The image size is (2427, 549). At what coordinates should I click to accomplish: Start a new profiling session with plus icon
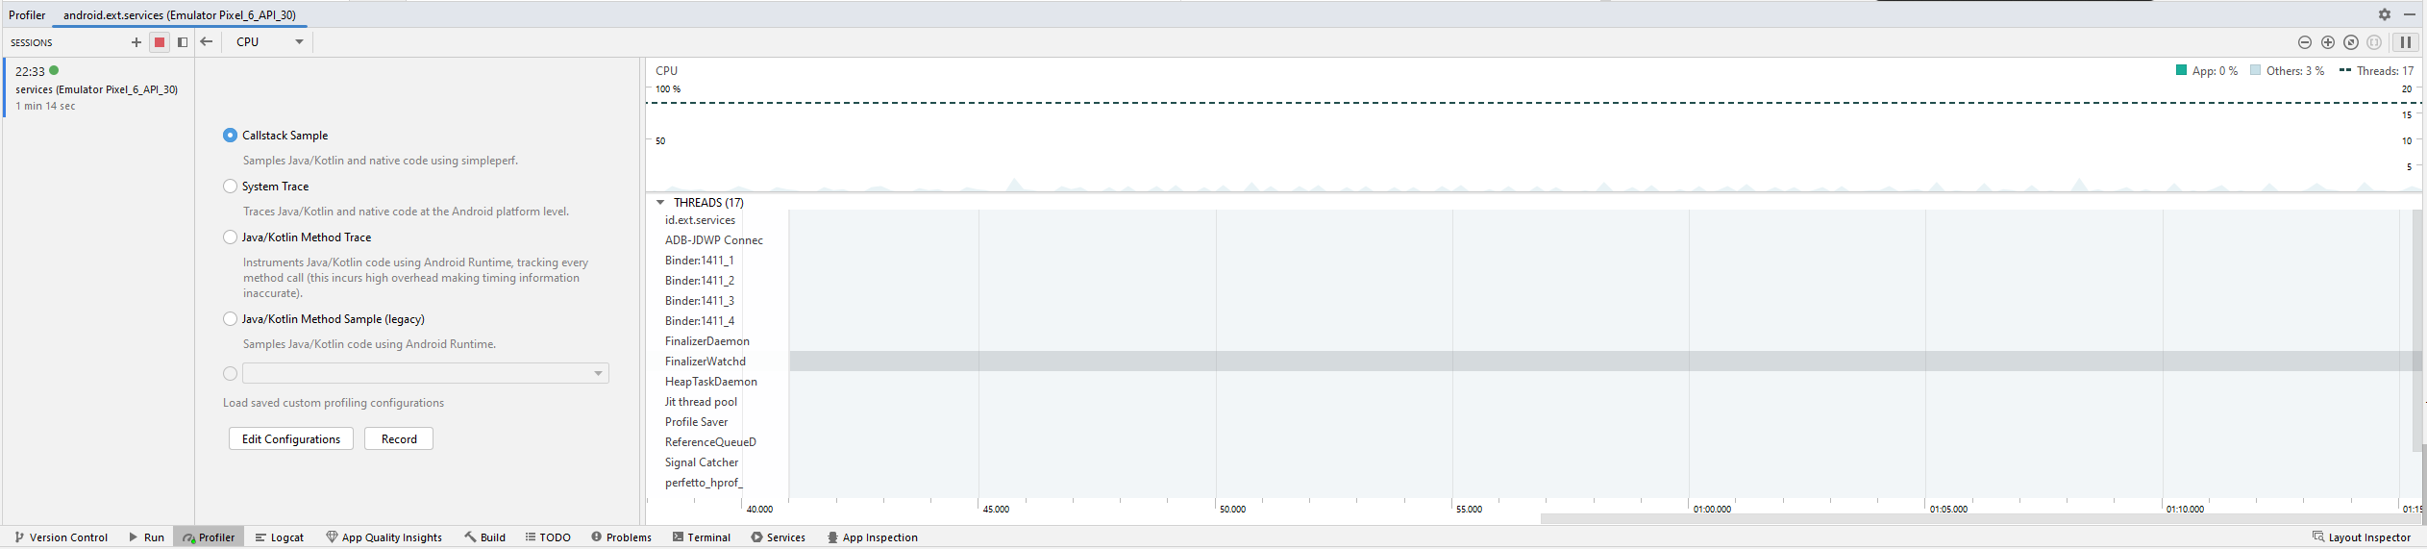pos(136,42)
